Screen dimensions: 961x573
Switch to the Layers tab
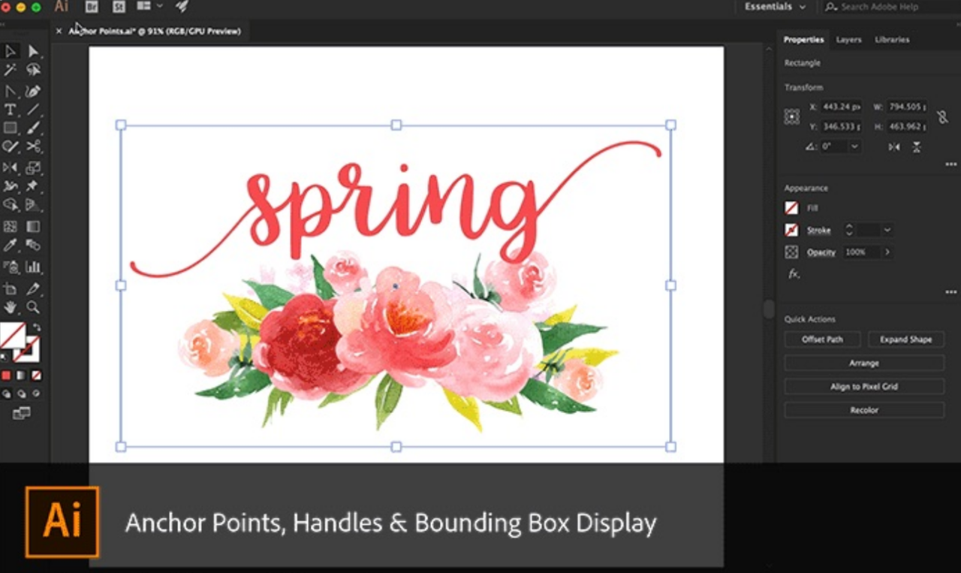pyautogui.click(x=848, y=40)
